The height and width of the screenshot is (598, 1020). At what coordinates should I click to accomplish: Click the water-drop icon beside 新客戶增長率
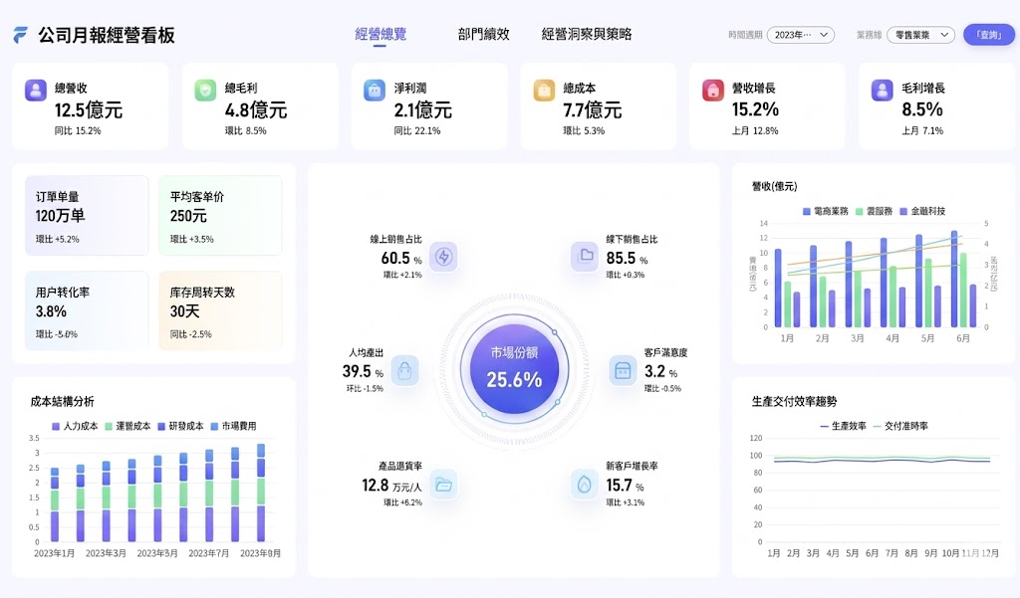(585, 482)
